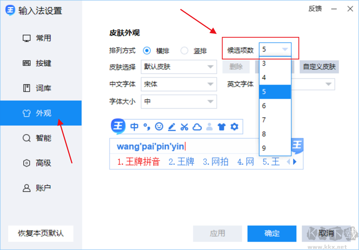Switch to the 账户 settings tab
Screen dimensions: 359x250
click(x=41, y=188)
